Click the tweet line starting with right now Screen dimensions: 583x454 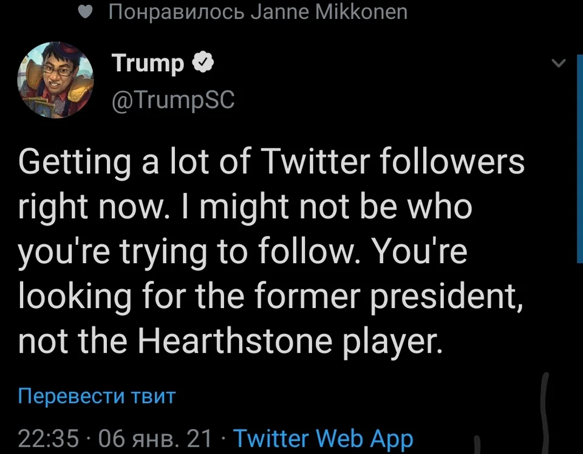coord(245,208)
